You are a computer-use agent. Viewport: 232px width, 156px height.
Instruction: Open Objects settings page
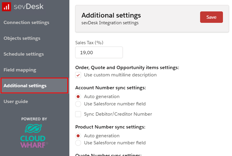(22, 38)
